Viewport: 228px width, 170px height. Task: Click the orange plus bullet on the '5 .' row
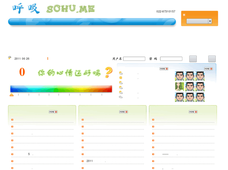tap(12, 154)
